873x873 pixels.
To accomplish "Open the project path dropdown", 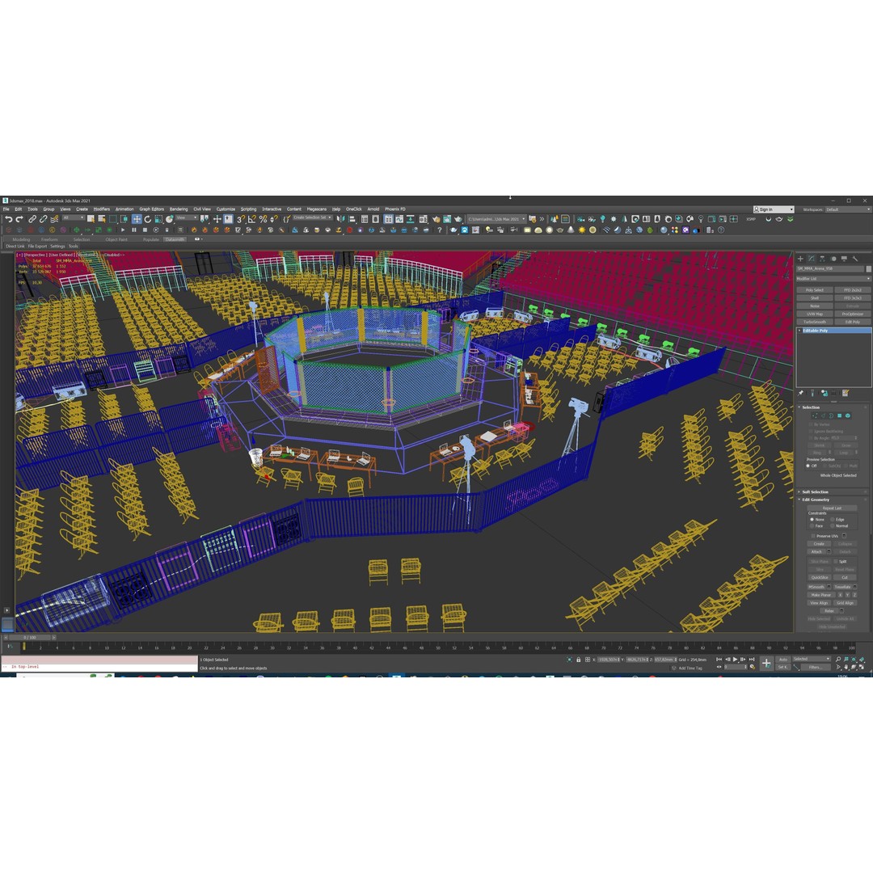I will point(496,219).
